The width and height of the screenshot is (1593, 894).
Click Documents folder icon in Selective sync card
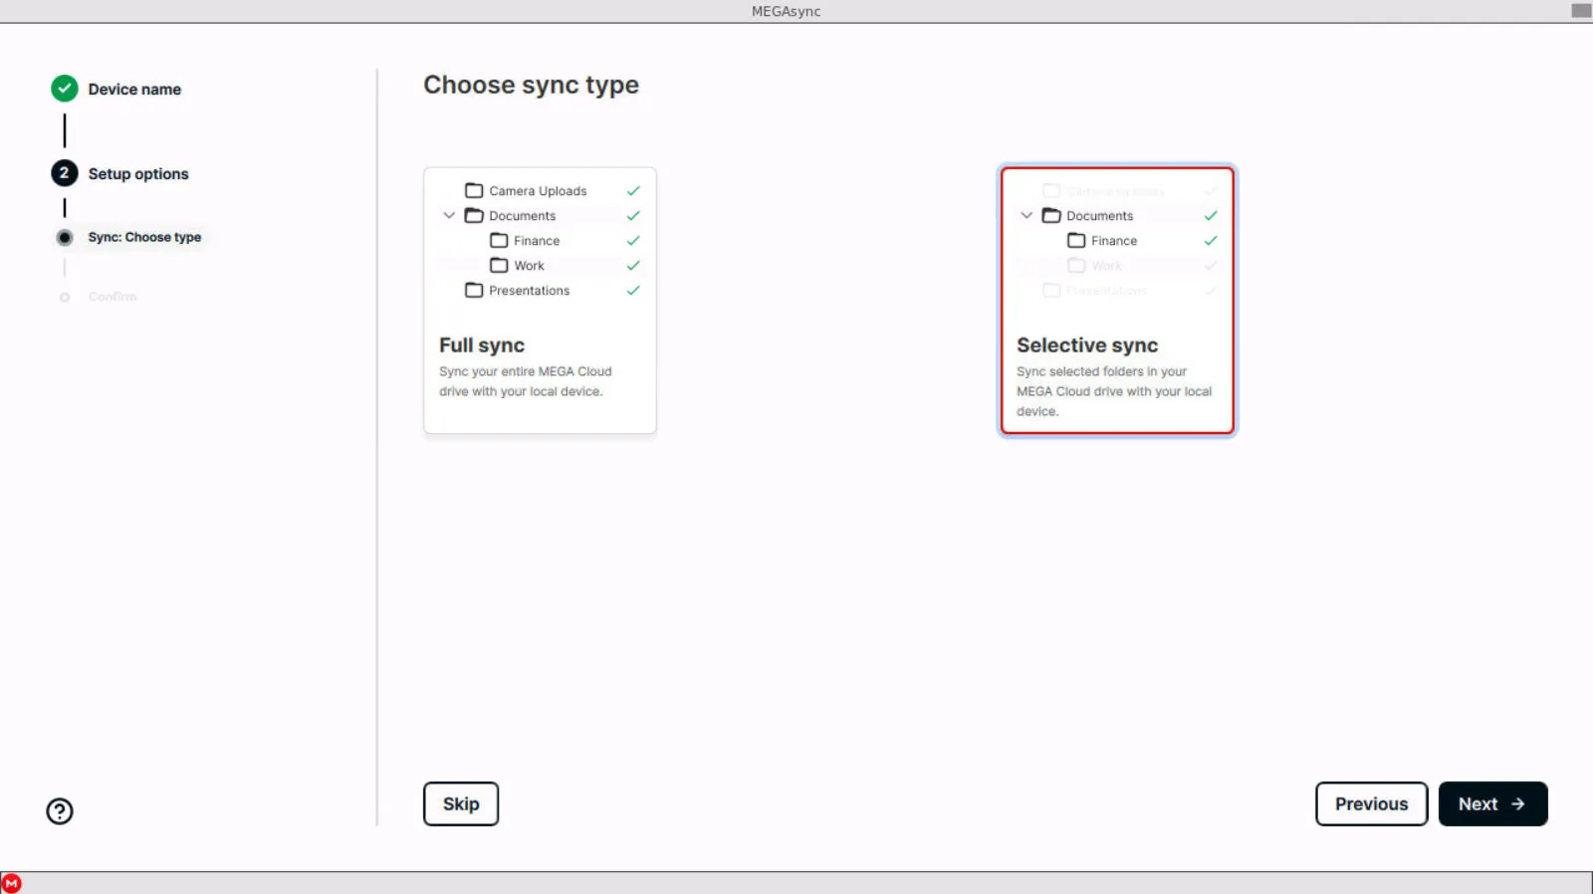pyautogui.click(x=1051, y=215)
